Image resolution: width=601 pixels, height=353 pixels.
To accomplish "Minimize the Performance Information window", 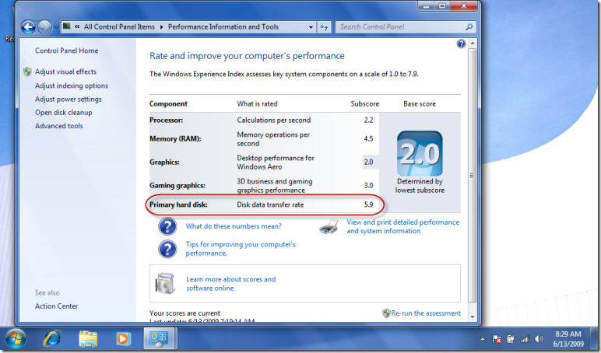I will (426, 6).
